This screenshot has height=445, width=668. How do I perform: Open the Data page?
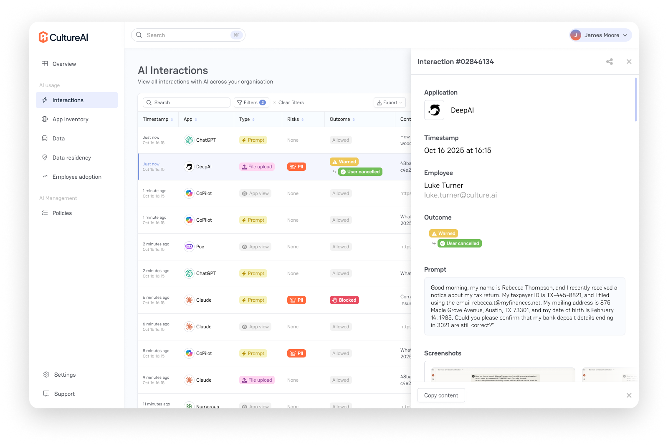point(77,138)
